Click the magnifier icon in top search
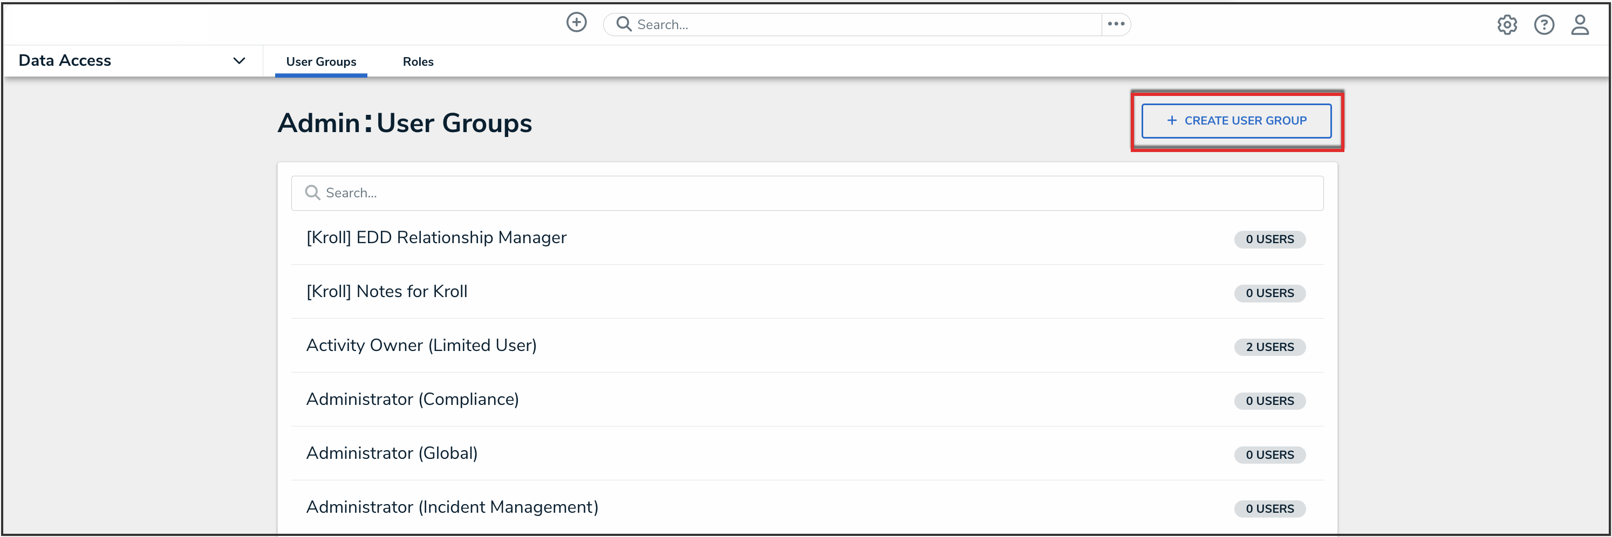The image size is (1612, 537). pos(623,24)
